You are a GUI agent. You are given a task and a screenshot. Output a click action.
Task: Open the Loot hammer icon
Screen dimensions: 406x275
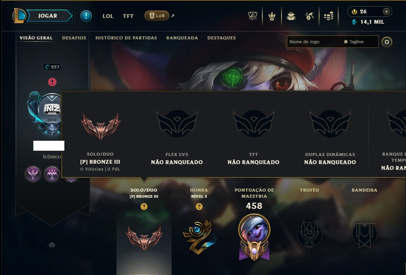(x=309, y=16)
